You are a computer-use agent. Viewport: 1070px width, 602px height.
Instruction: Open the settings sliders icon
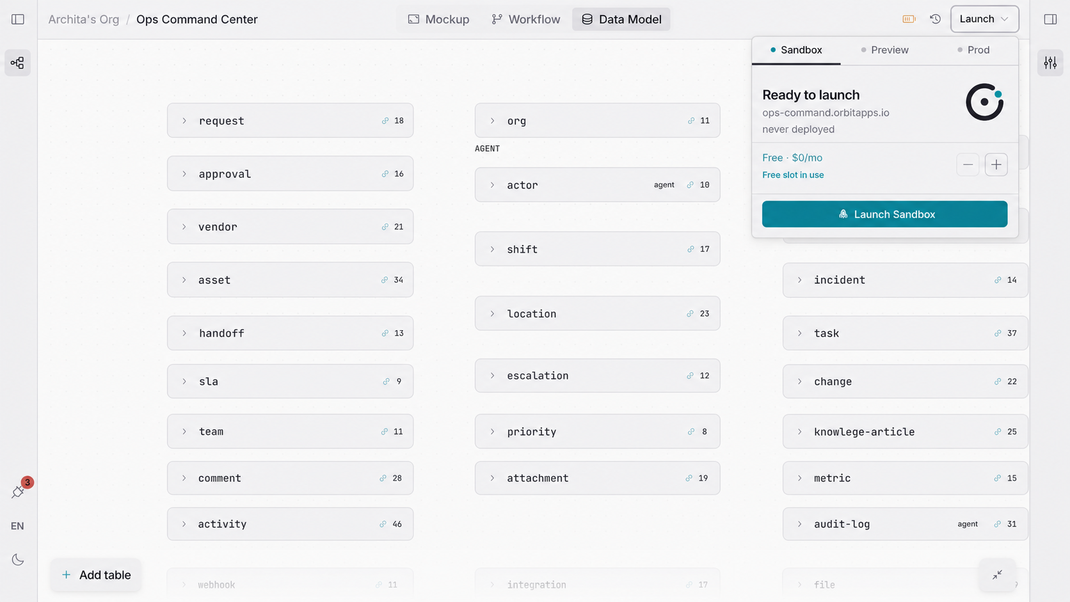1050,63
